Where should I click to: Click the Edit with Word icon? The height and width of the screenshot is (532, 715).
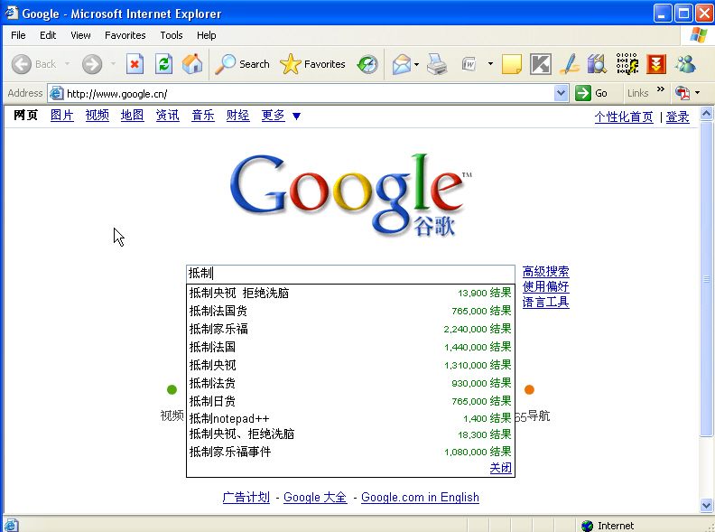click(x=469, y=64)
